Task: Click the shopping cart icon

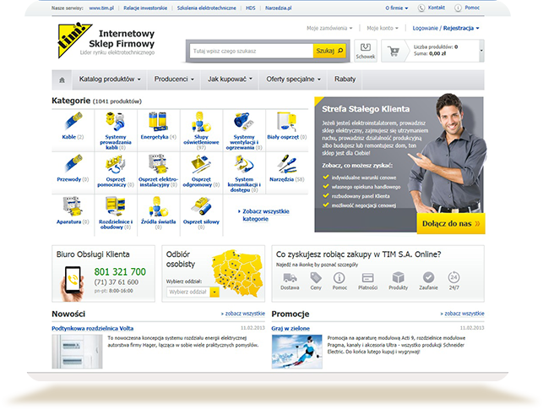Action: (394, 52)
